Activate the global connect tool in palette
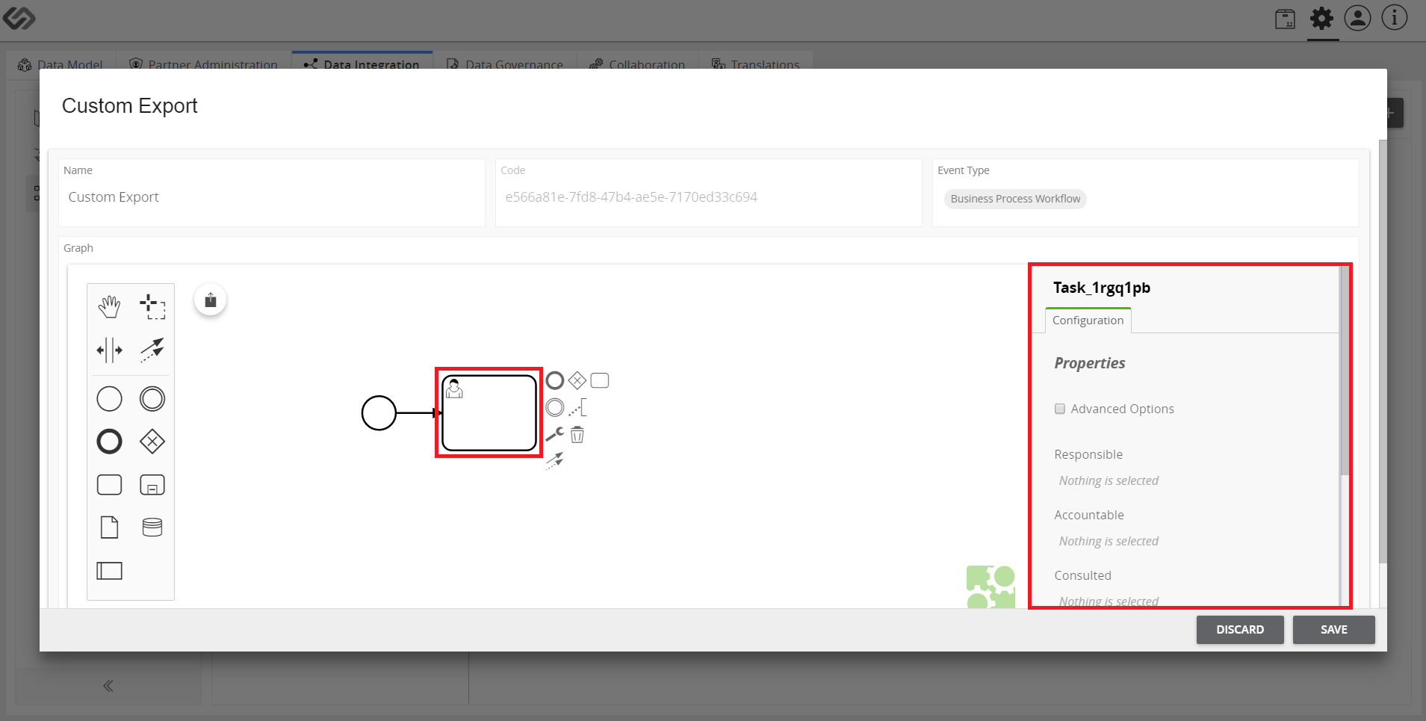 pos(152,350)
